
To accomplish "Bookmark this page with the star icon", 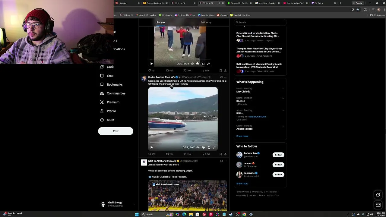I will (358, 10).
